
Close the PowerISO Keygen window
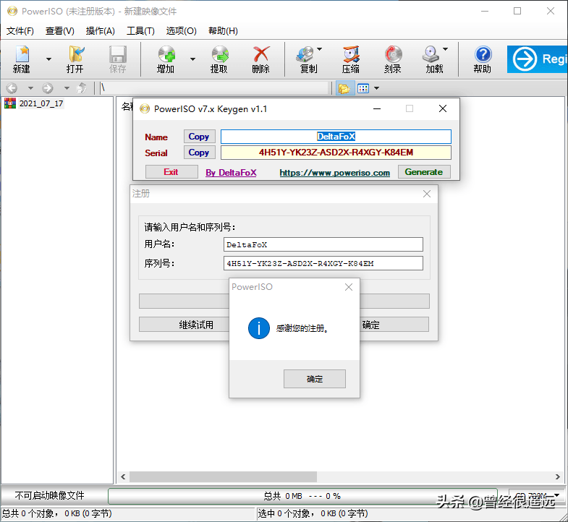pos(442,108)
